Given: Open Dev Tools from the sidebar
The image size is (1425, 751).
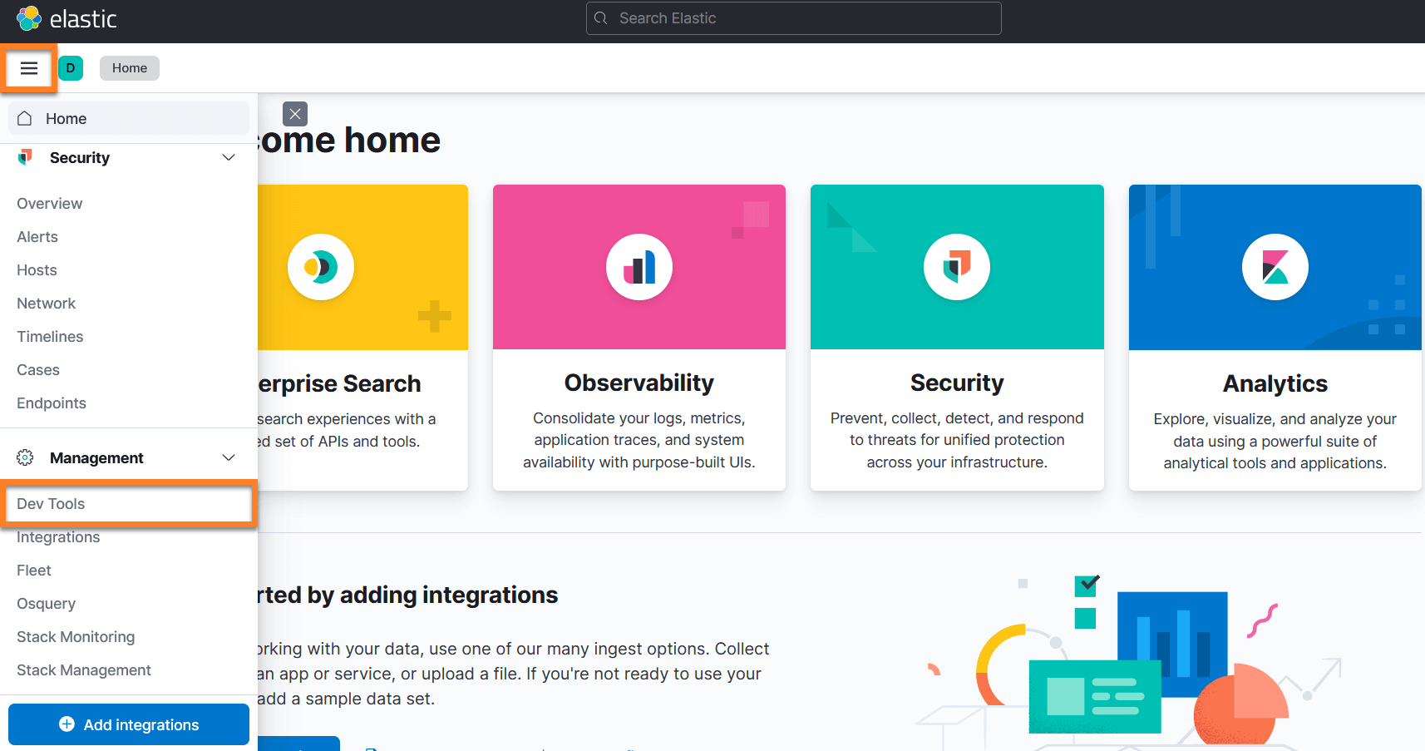Looking at the screenshot, I should [51, 504].
